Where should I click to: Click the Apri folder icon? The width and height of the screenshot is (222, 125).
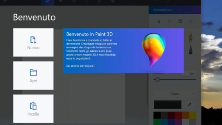[x=33, y=73]
